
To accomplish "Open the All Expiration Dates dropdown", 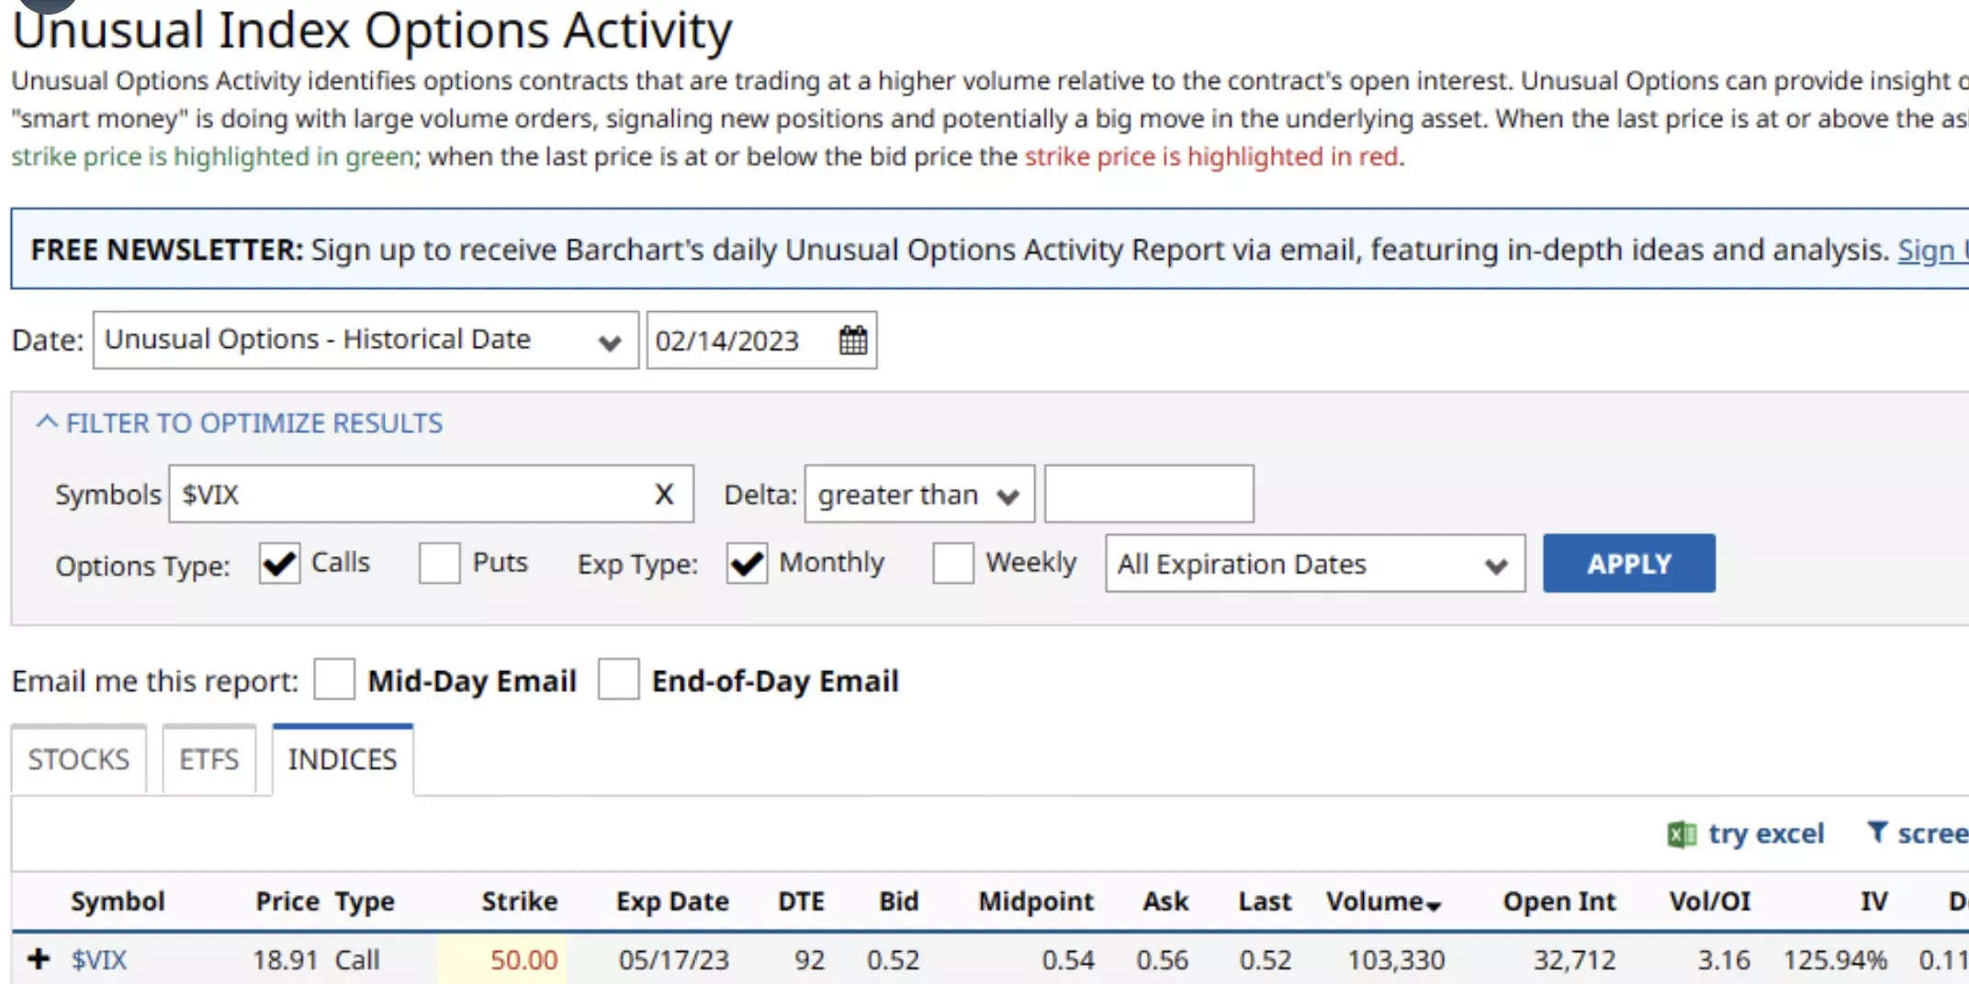I will 1315,564.
